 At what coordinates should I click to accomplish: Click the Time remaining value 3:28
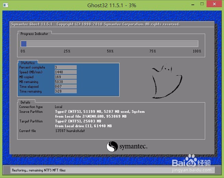66,91
